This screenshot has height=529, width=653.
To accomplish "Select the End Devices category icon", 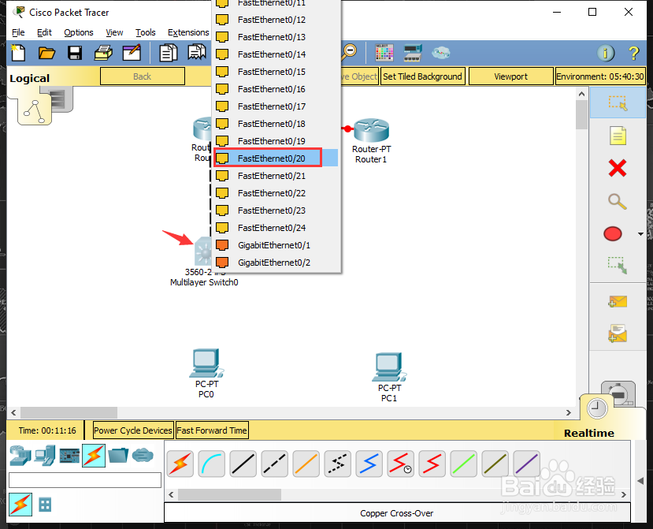I will pos(45,455).
